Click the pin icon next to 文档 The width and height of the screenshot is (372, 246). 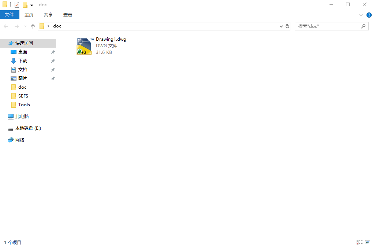click(53, 70)
